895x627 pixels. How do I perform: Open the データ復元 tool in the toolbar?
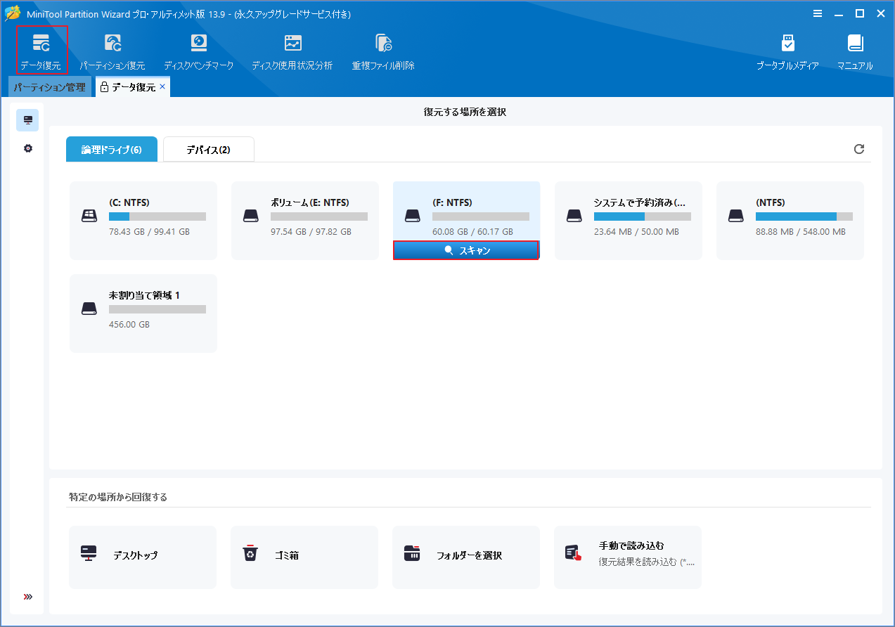[x=41, y=50]
